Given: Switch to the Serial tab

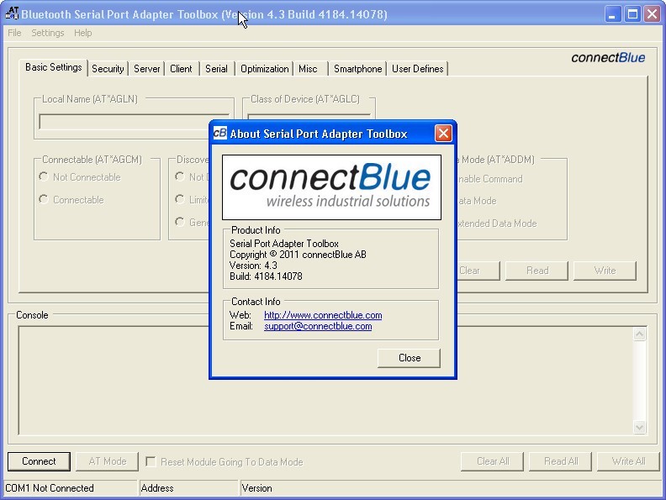Looking at the screenshot, I should pyautogui.click(x=216, y=69).
